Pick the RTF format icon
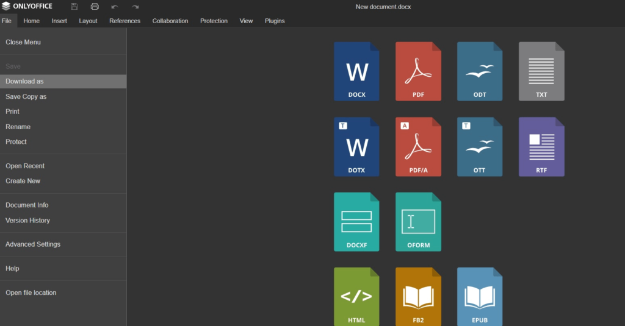The width and height of the screenshot is (625, 326). [x=541, y=147]
